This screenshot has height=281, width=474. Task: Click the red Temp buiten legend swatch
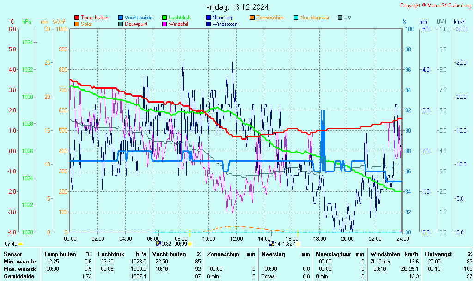[77, 18]
